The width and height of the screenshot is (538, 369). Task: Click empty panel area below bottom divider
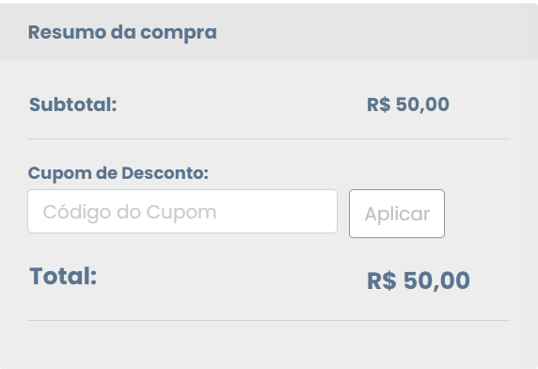269,345
